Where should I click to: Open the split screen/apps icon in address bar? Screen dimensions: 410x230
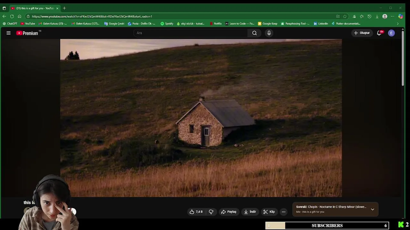tap(338, 16)
